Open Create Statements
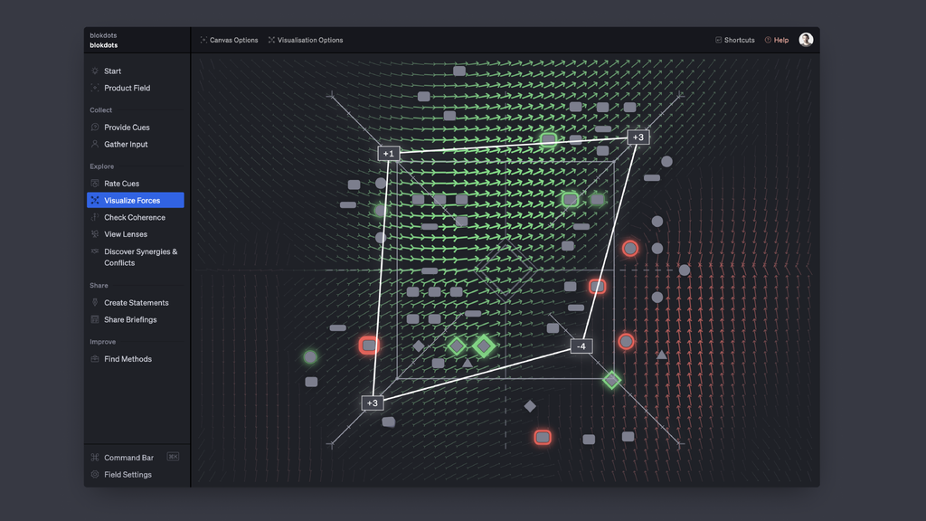The width and height of the screenshot is (926, 521). click(136, 302)
